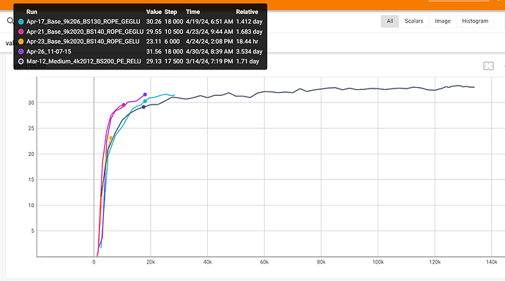Screen dimensions: 505x281
Task: Click purple data point marker on chart
Action: point(145,94)
